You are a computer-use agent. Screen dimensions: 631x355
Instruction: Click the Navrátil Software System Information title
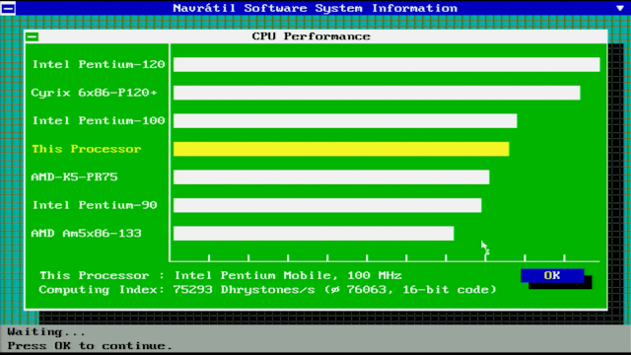click(x=315, y=9)
